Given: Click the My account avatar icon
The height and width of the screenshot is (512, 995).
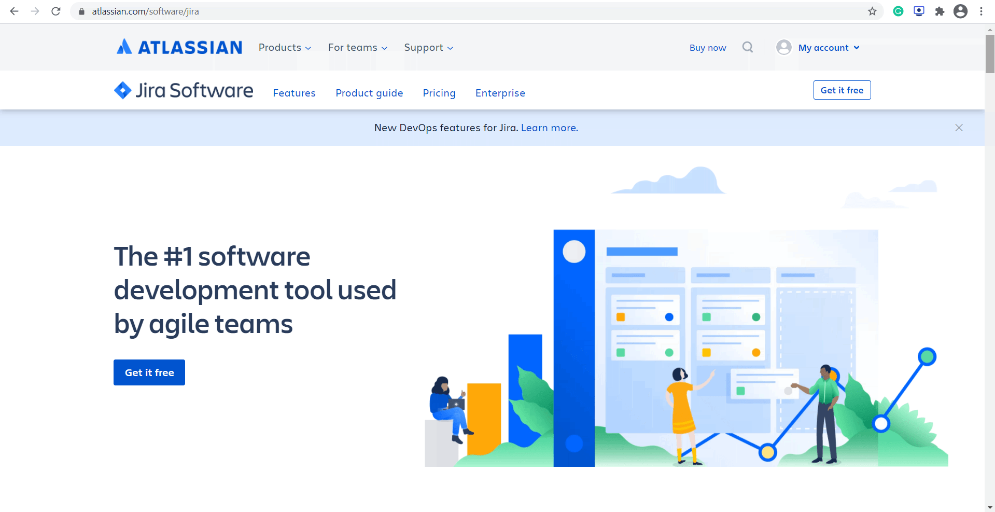Looking at the screenshot, I should coord(783,47).
